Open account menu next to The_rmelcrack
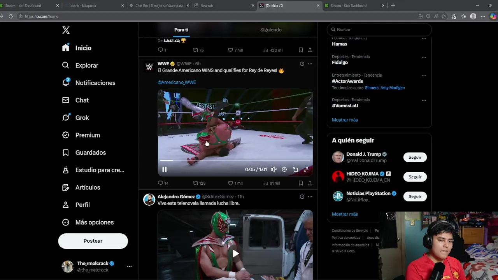498x280 pixels. tap(129, 266)
